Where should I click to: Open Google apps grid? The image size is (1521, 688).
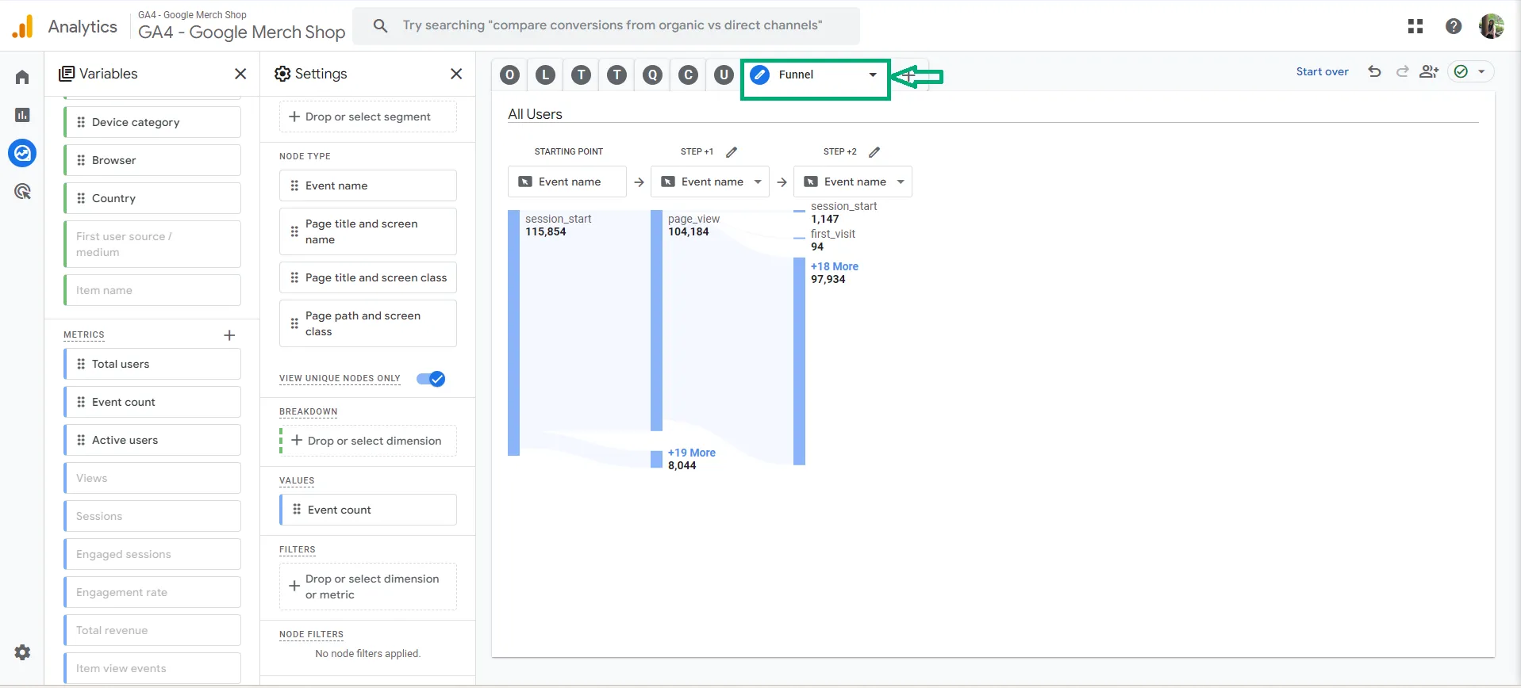tap(1415, 26)
